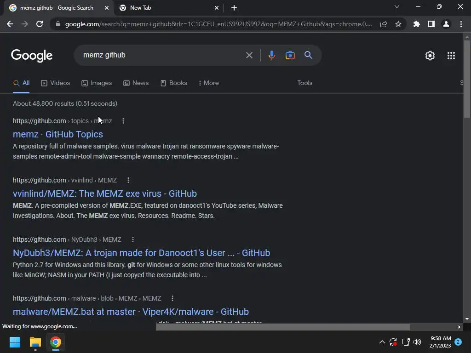Click the network display tray icon
This screenshot has width=471, height=353.
(x=406, y=342)
